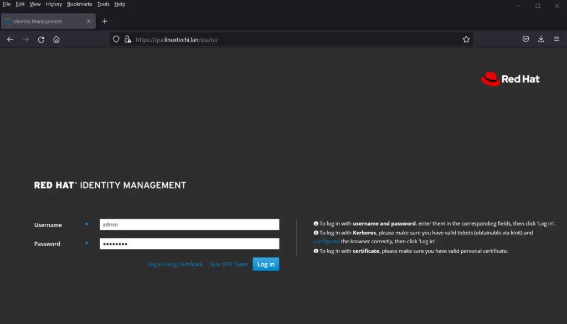Close the Identity Management tab
The width and height of the screenshot is (567, 324).
[89, 22]
